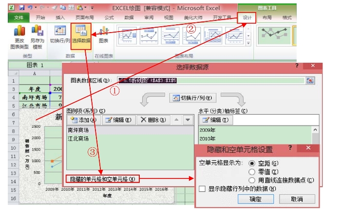Click the 图表数据区域 range input field
The height and width of the screenshot is (214, 340).
coord(211,81)
